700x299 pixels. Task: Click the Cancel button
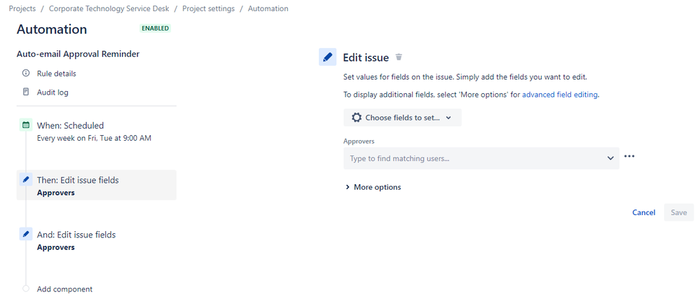pos(644,212)
